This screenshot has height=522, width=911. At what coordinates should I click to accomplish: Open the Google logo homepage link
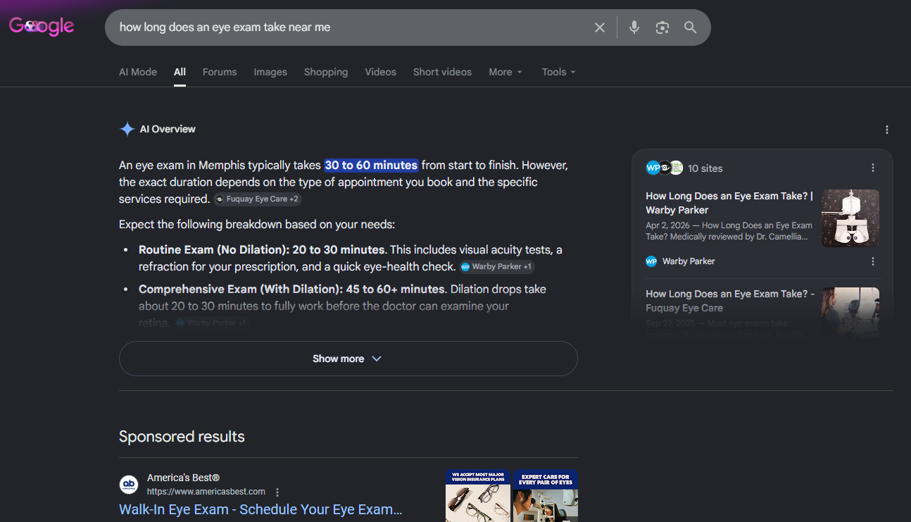[x=42, y=27]
